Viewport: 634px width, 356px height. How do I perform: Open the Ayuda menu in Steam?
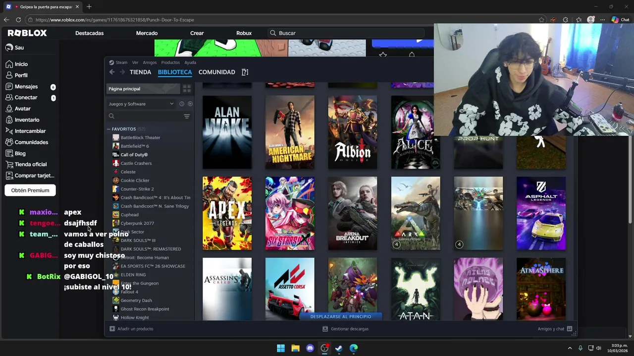190,62
